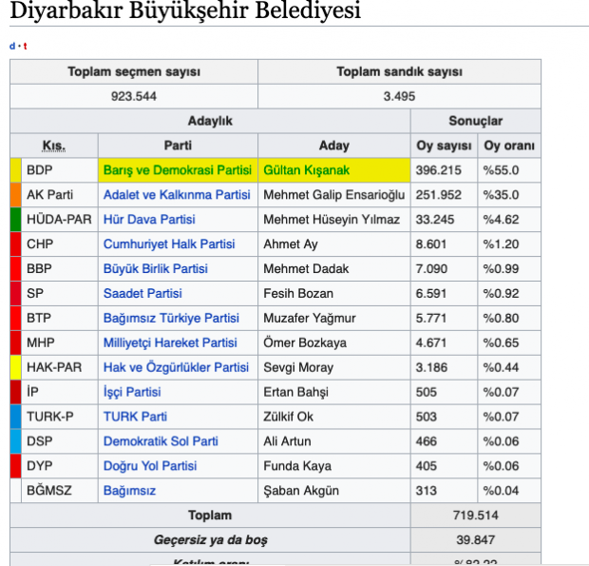Select invalid votes count 39.847
The height and width of the screenshot is (566, 589).
476,539
